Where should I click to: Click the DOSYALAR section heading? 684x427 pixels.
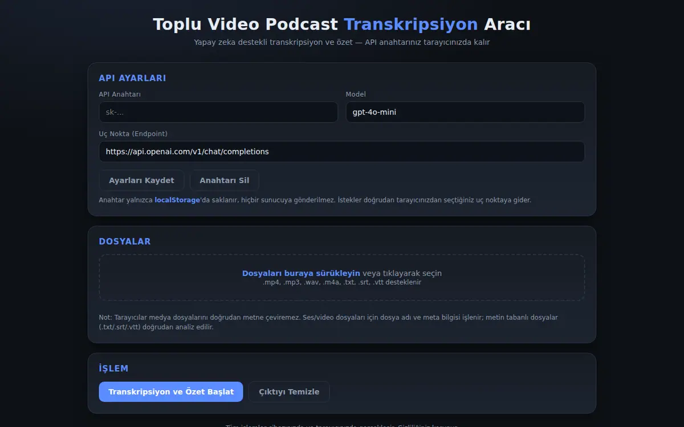(125, 241)
